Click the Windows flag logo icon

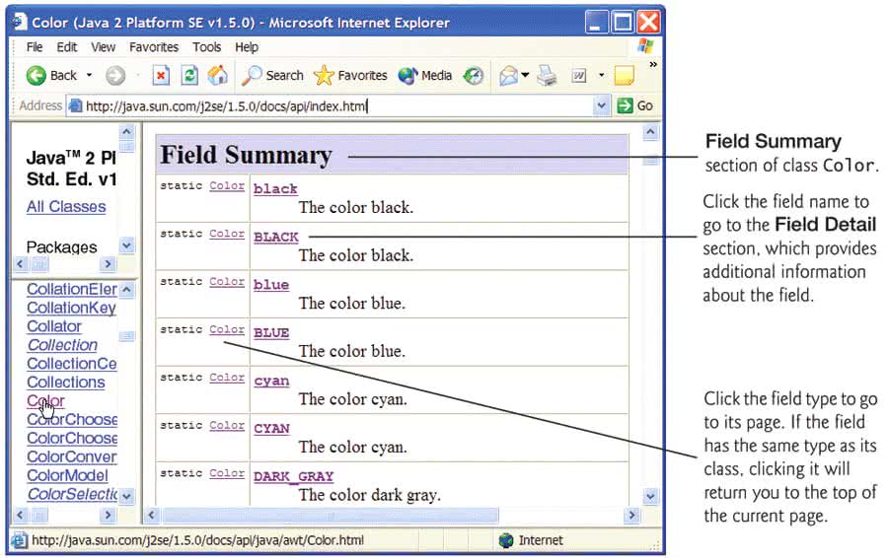[645, 47]
